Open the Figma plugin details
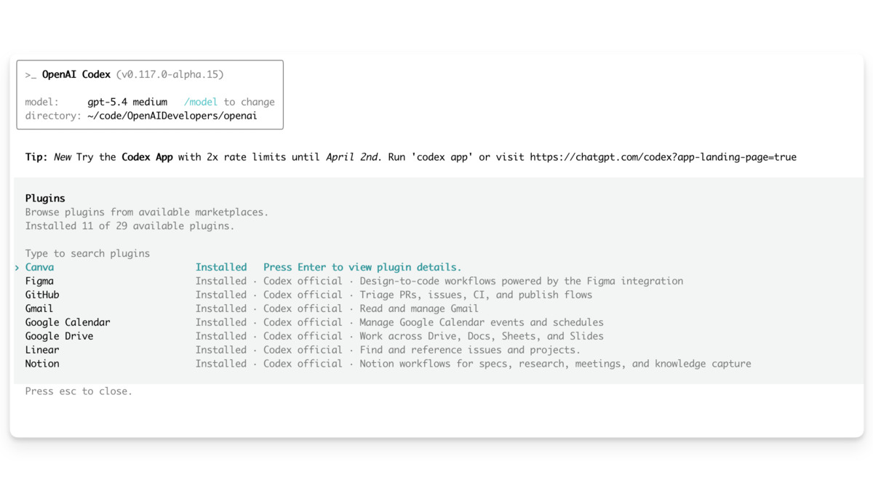The image size is (873, 491). point(39,281)
